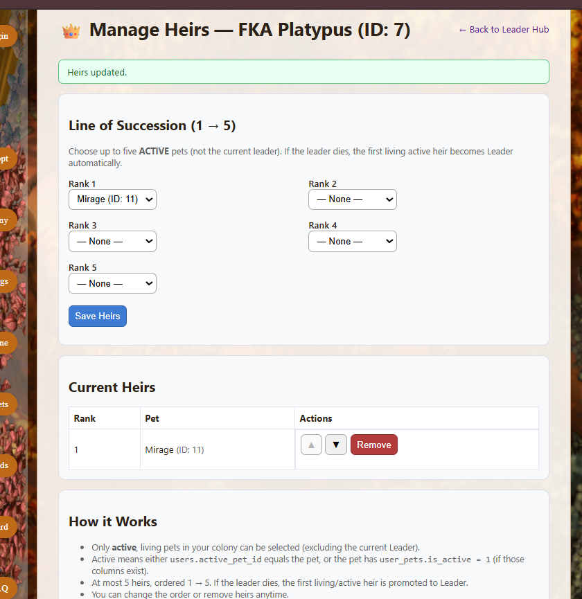582x599 pixels.
Task: Open the Rank 1 heir dropdown
Action: coord(112,199)
